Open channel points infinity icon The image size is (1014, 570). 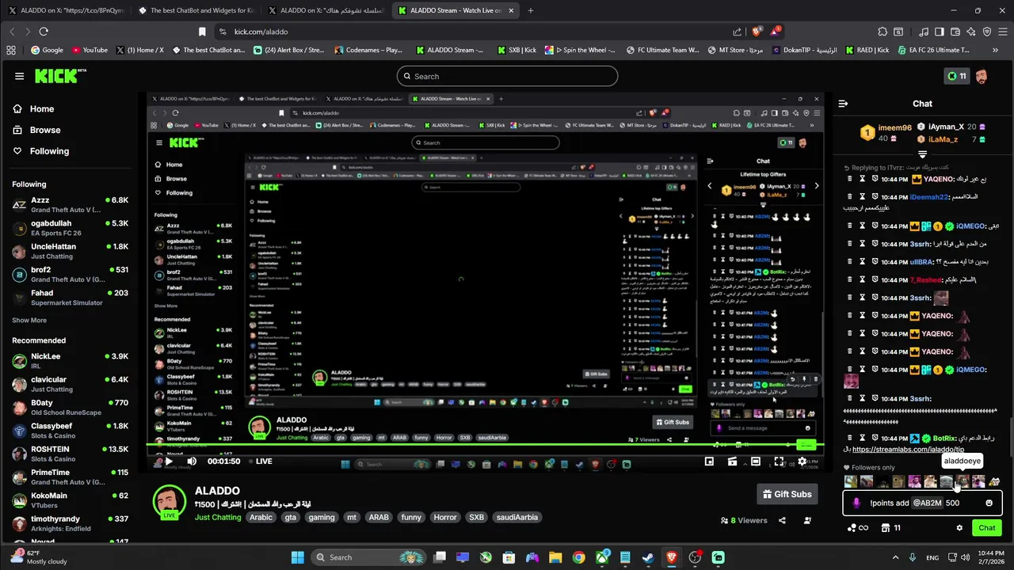[858, 527]
